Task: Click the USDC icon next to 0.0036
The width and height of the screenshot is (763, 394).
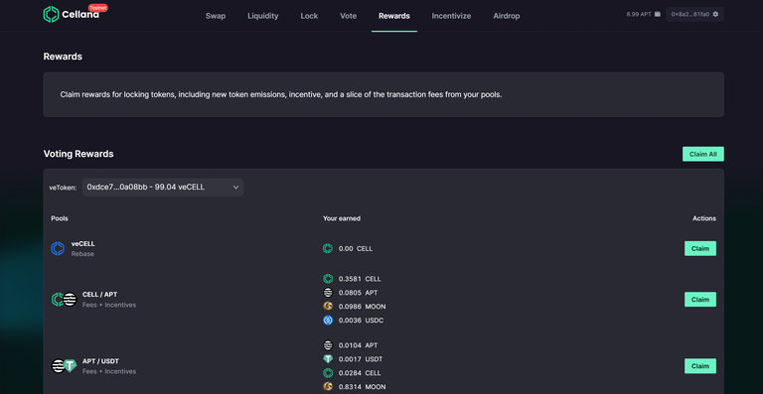Action: 328,321
